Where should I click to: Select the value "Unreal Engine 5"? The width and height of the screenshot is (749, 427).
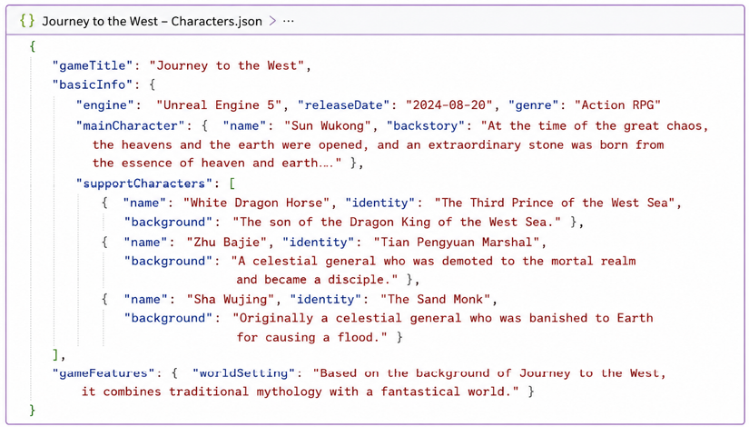point(220,105)
